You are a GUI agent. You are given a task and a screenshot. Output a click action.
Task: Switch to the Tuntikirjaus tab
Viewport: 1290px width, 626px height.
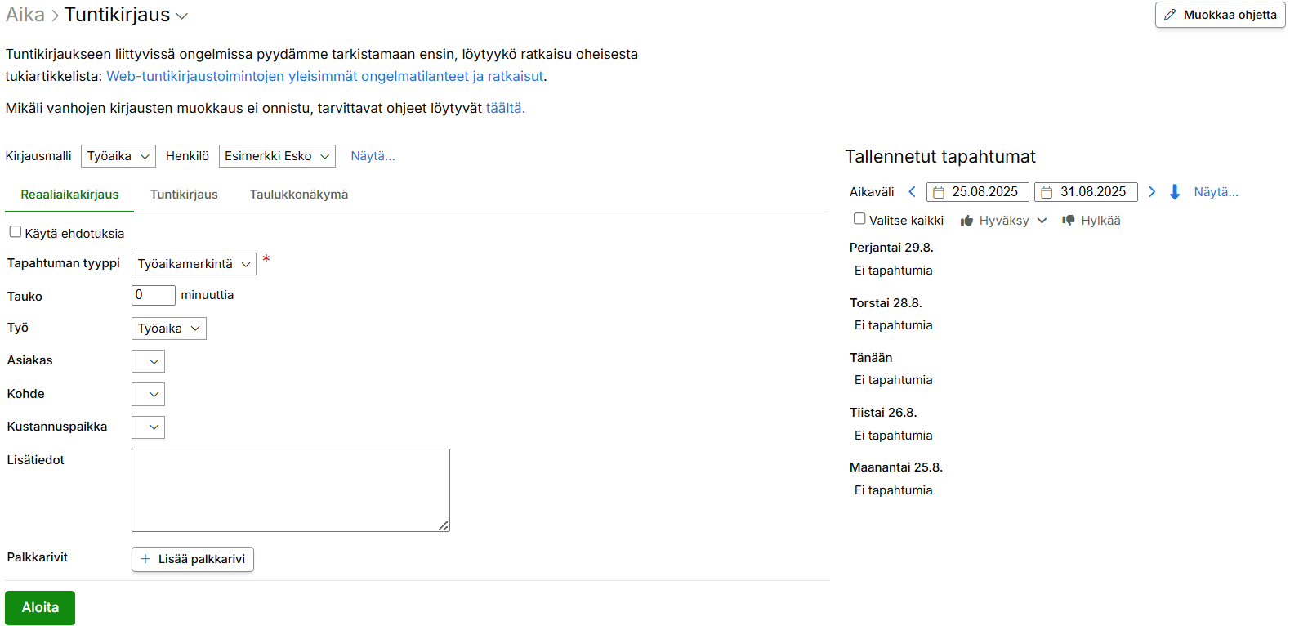(184, 195)
